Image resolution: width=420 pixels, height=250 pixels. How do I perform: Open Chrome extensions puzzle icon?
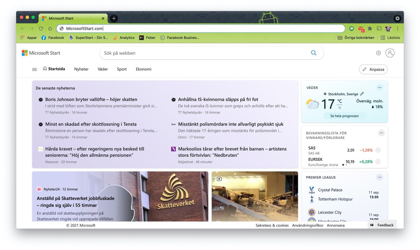370,29
